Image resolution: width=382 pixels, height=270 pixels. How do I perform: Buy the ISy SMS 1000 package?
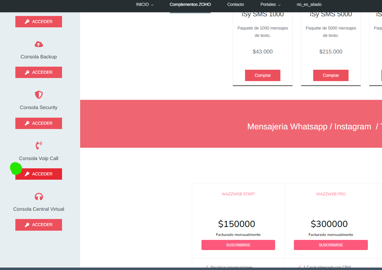point(263,75)
